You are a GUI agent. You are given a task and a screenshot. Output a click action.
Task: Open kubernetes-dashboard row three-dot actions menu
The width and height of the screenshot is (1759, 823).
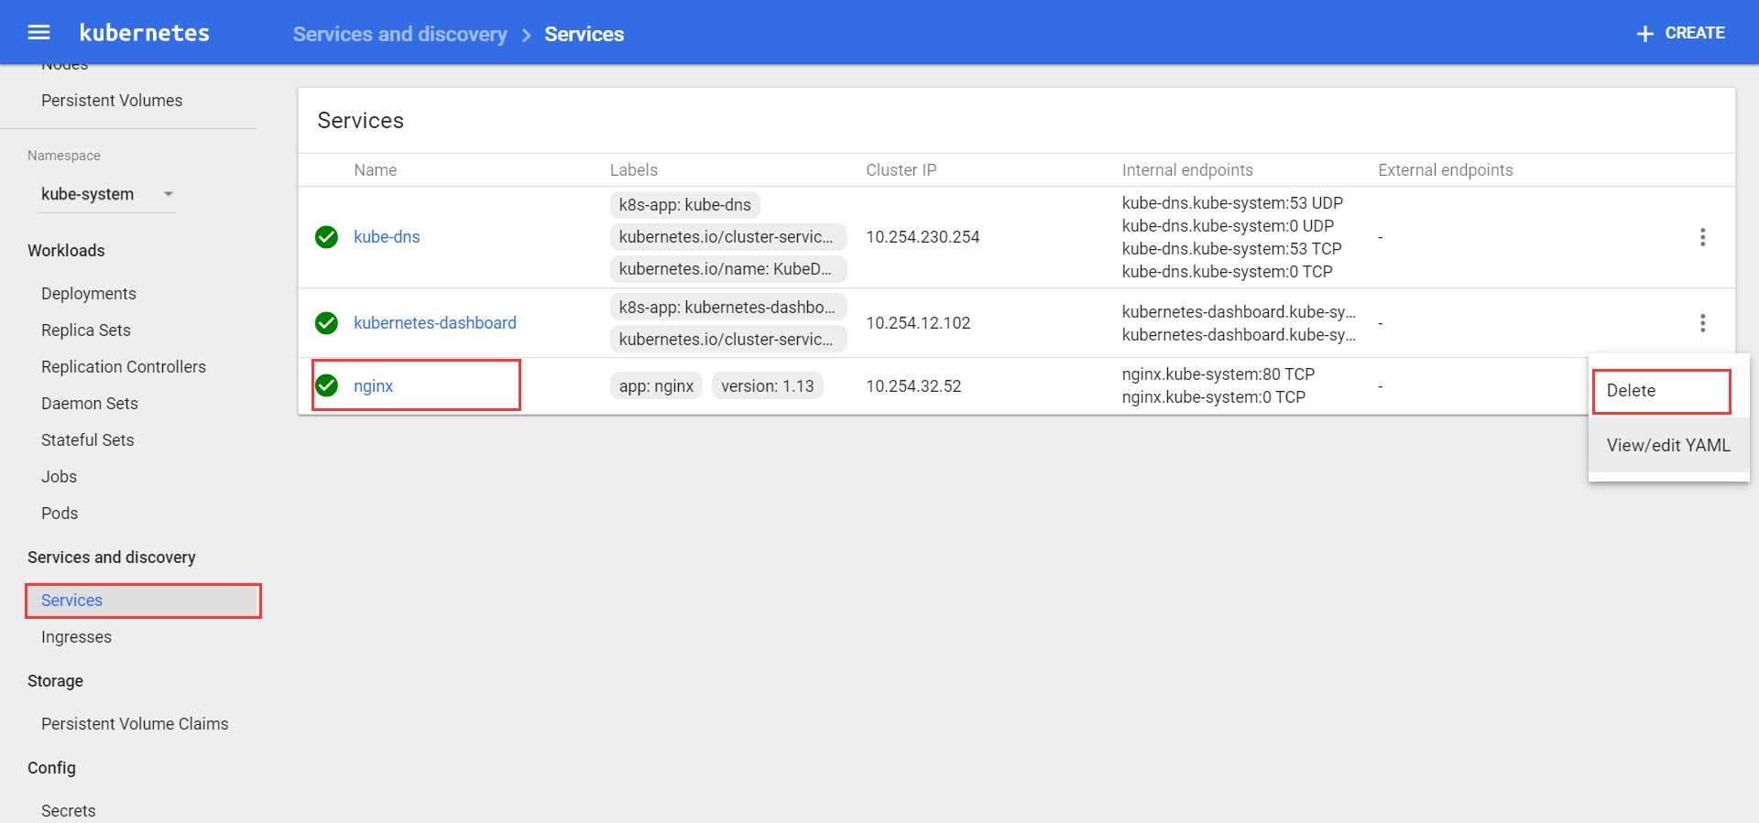pos(1702,322)
